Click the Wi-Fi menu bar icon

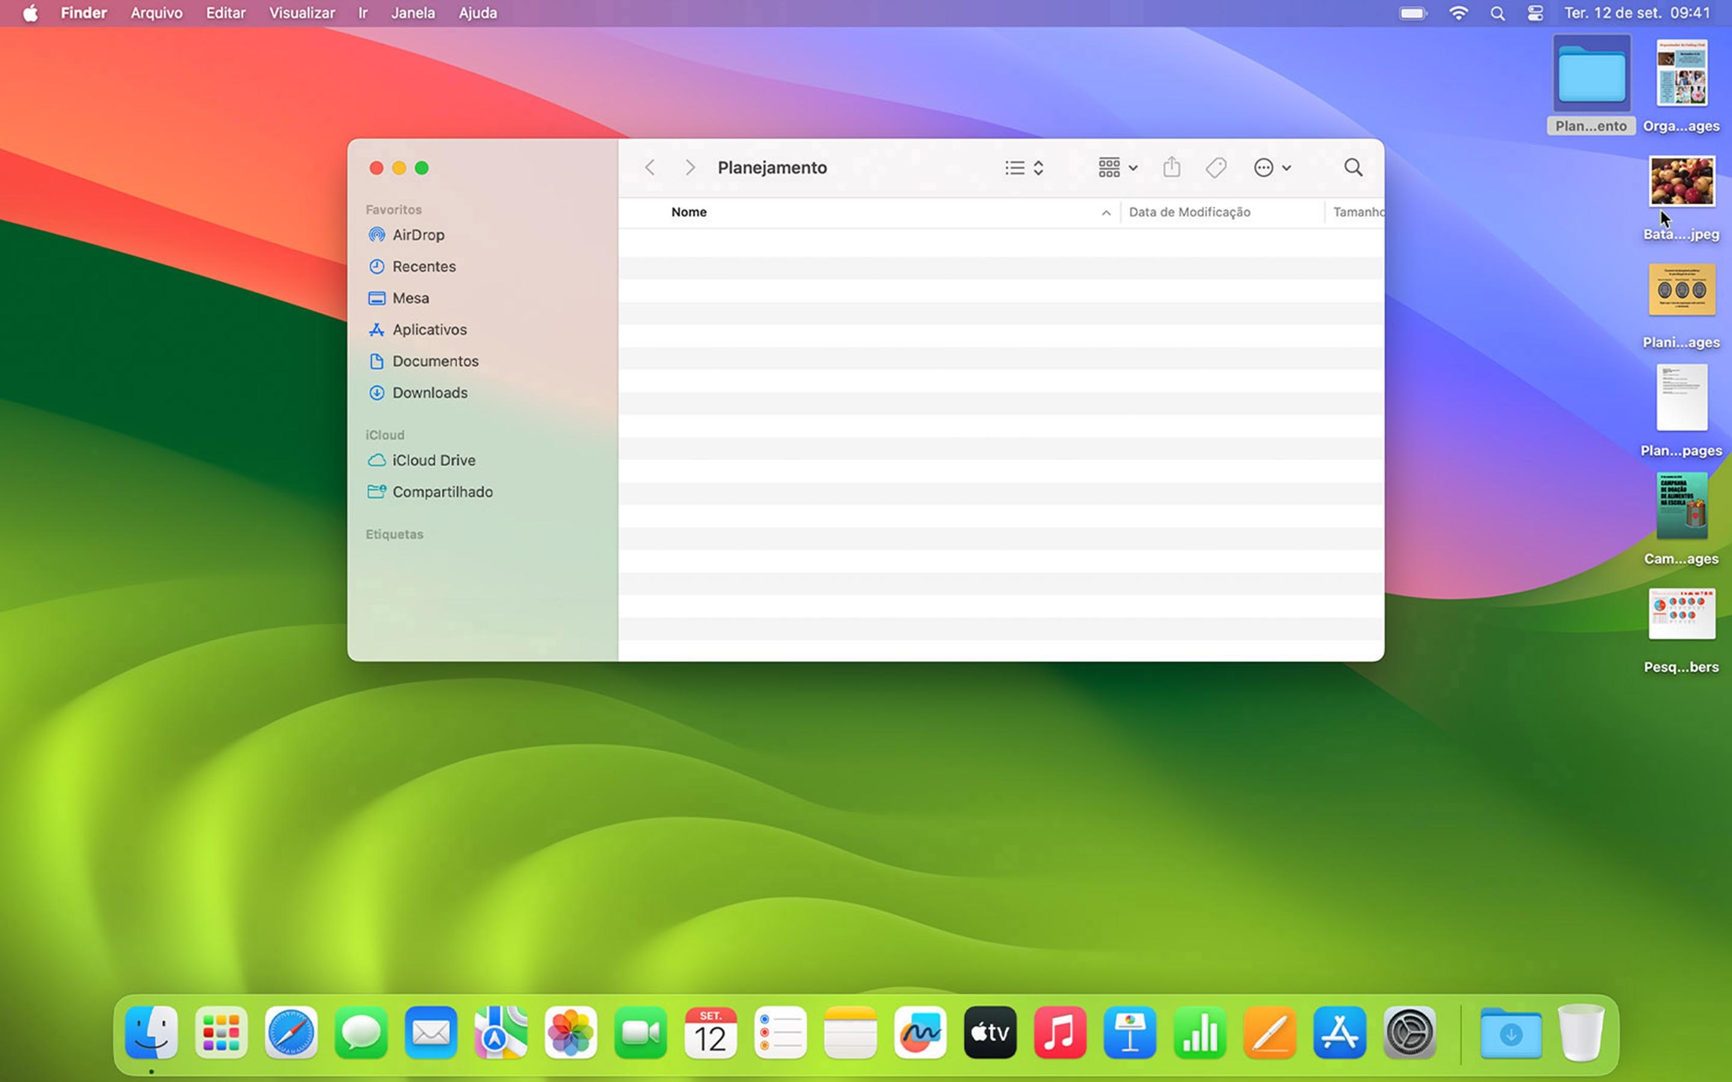[1458, 13]
